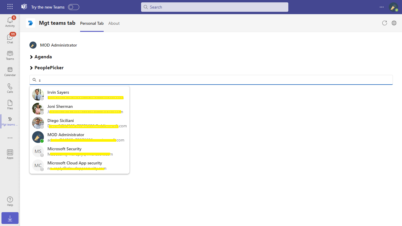Click the Mgt teams tab app logo

[x=31, y=23]
